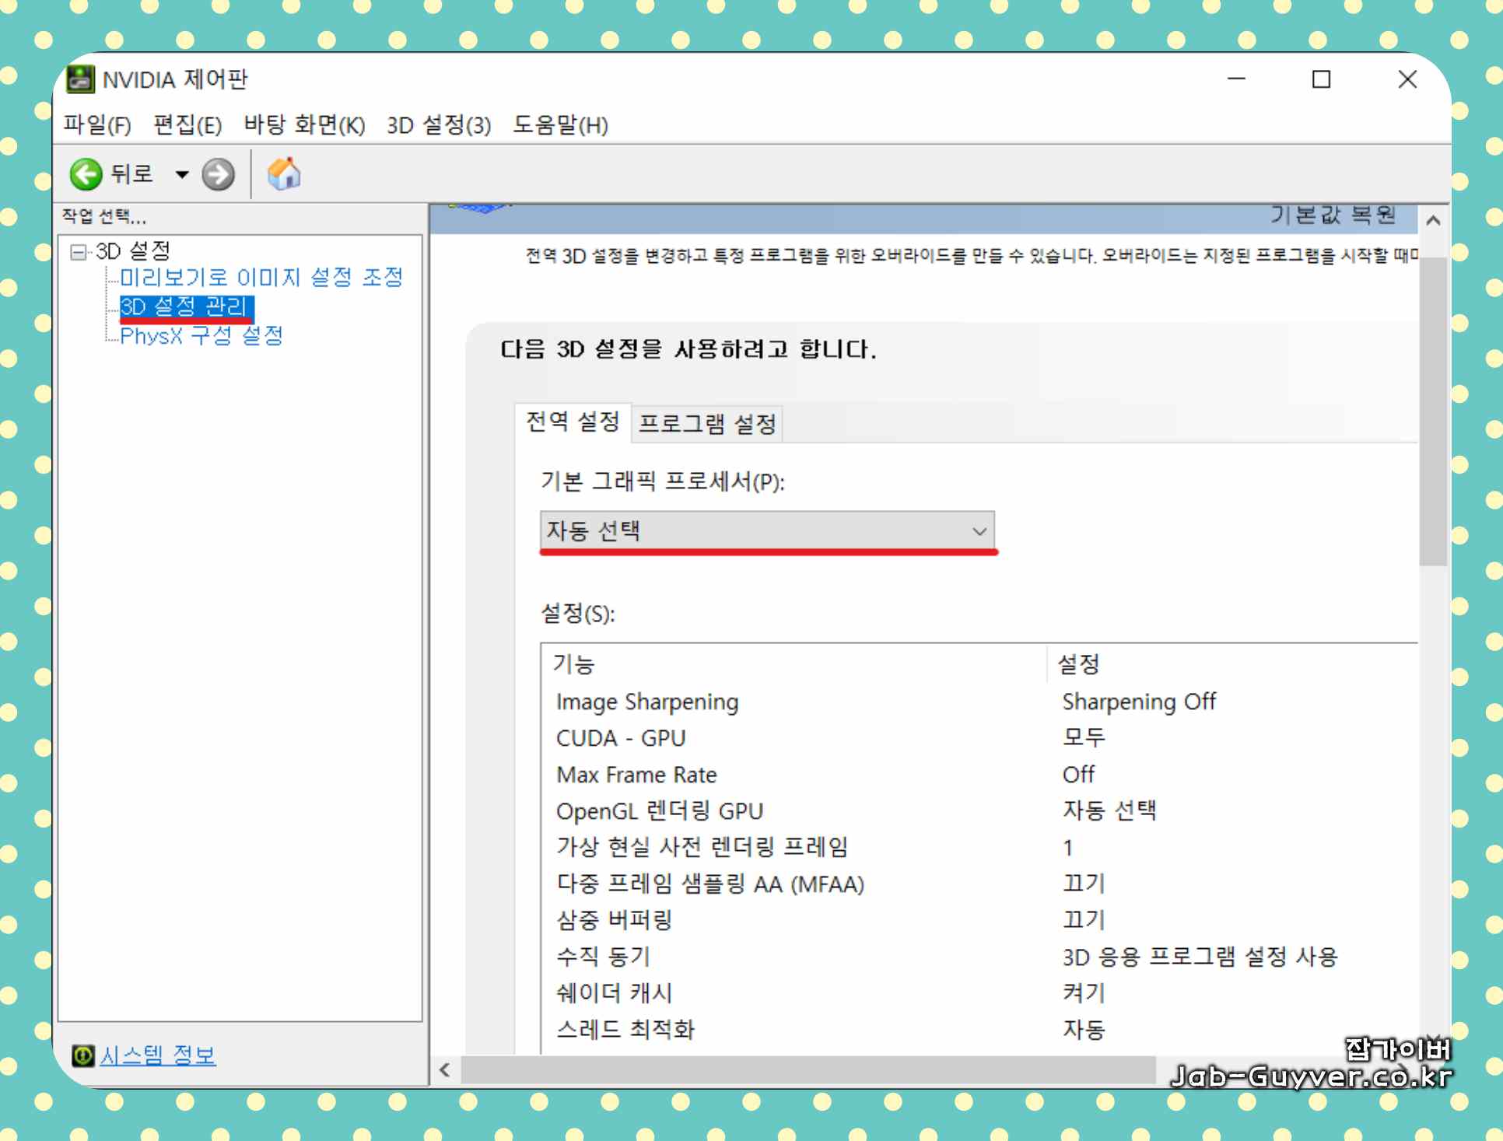This screenshot has height=1141, width=1503.
Task: Click the horizontal scrollbar left arrow
Action: pyautogui.click(x=445, y=1069)
